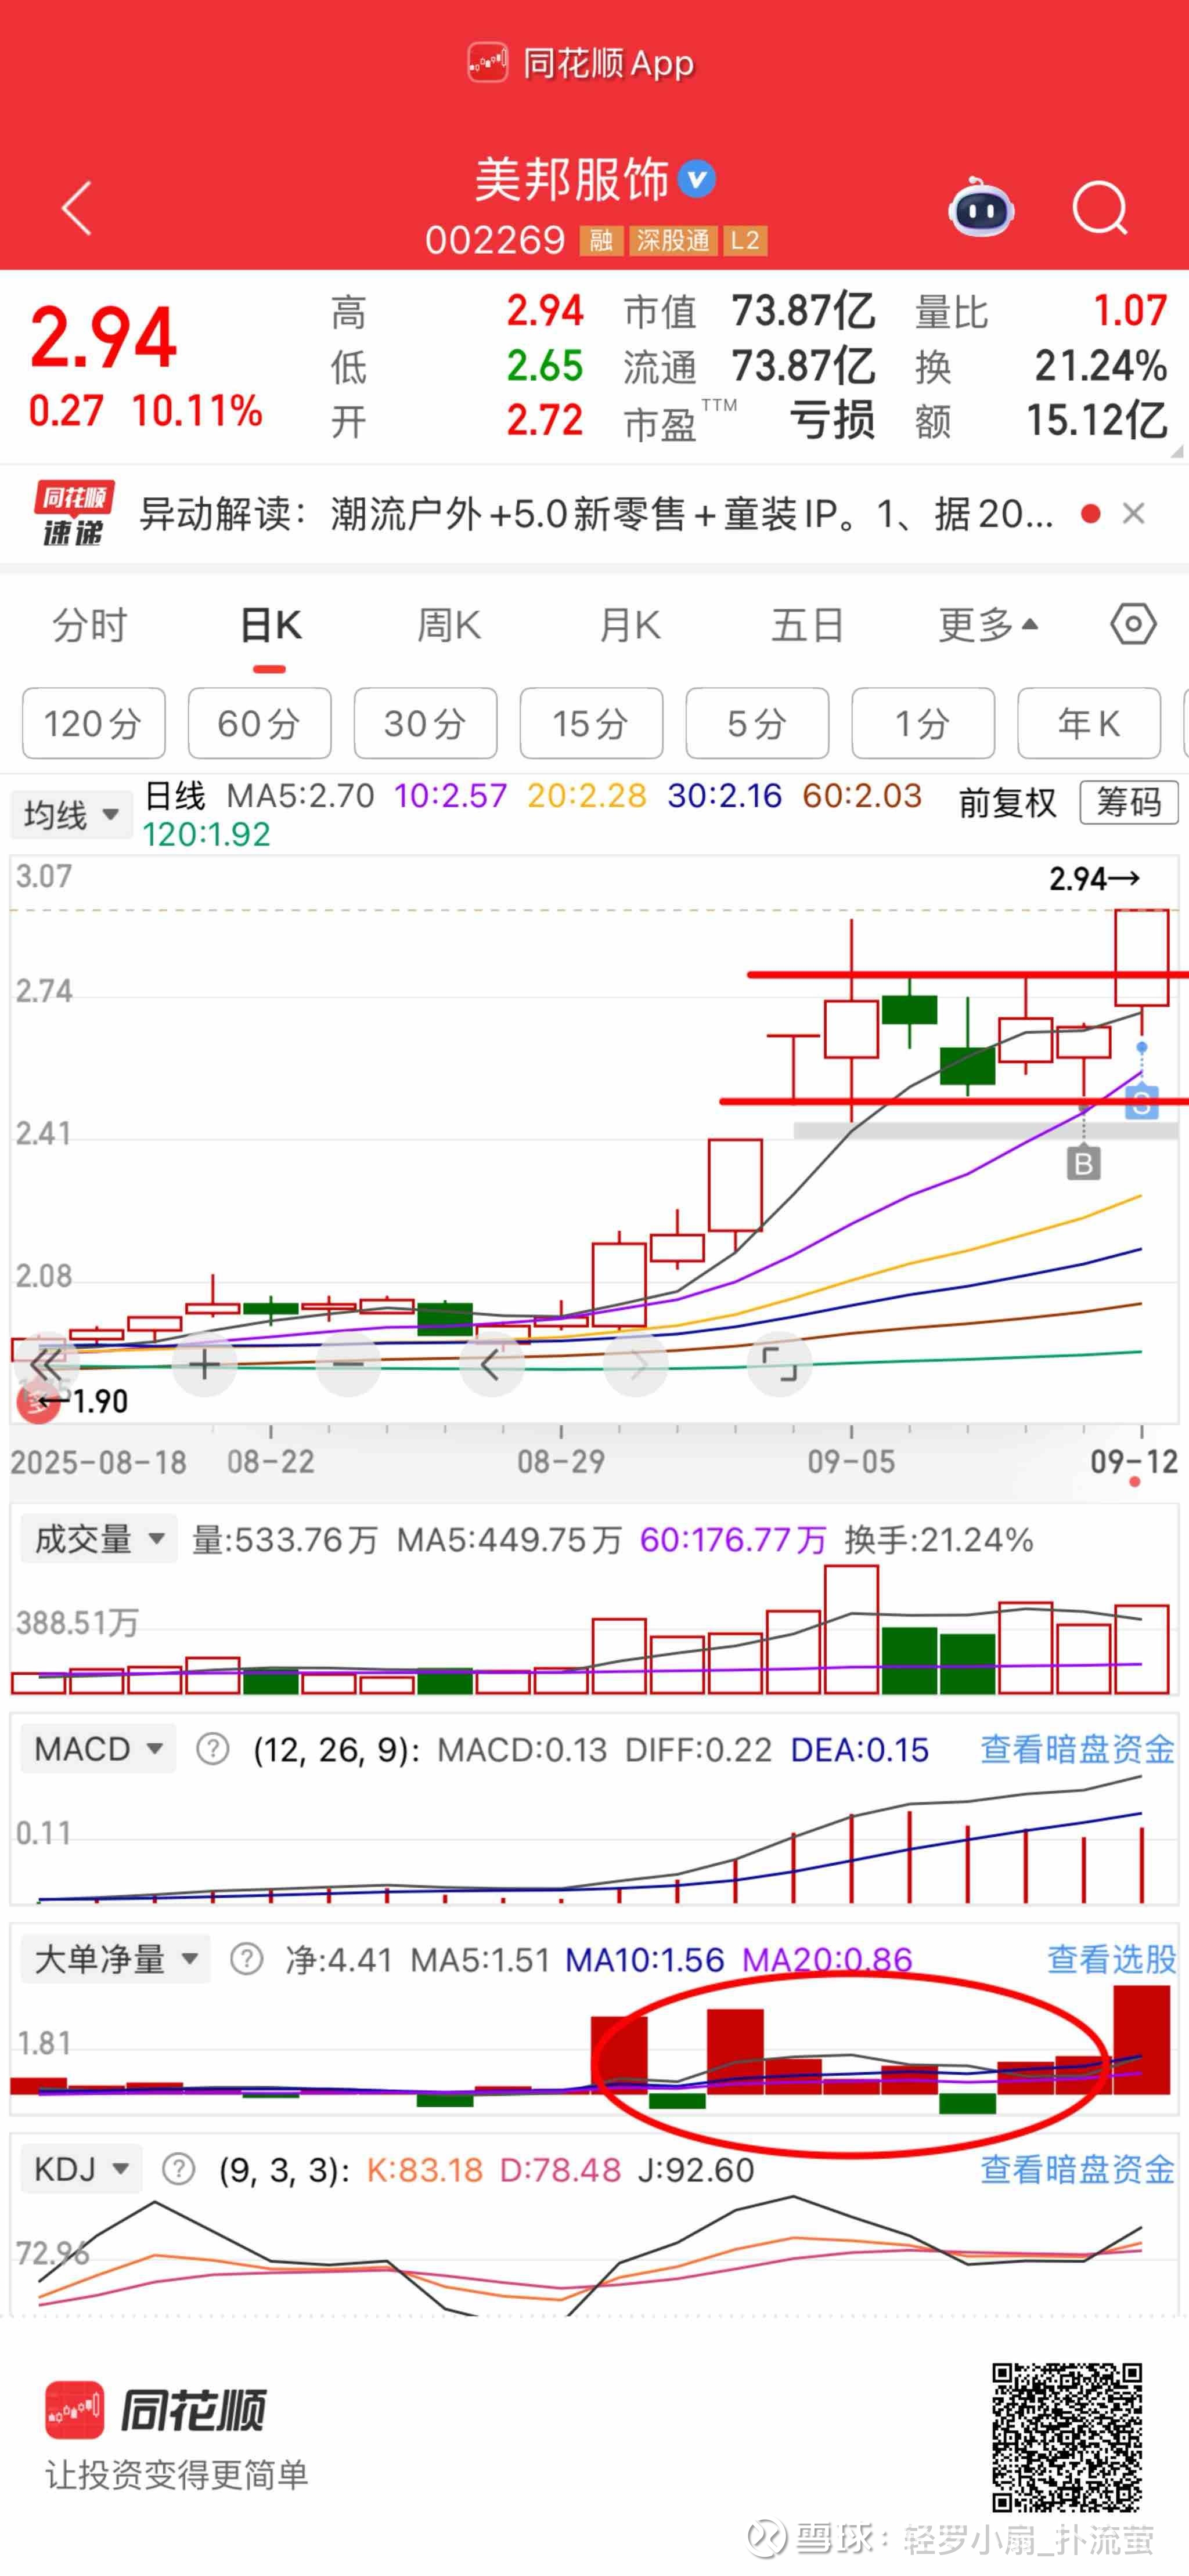Toggle the 筹码 chip distribution button

click(x=1128, y=803)
